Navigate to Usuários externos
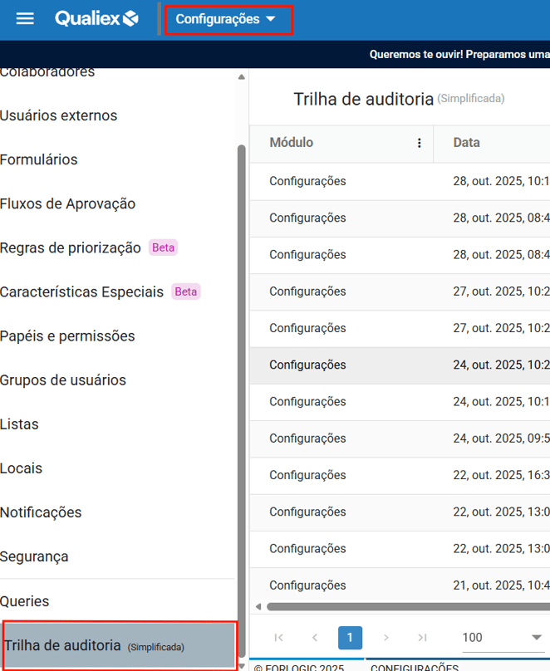Image resolution: width=550 pixels, height=671 pixels. click(x=59, y=115)
